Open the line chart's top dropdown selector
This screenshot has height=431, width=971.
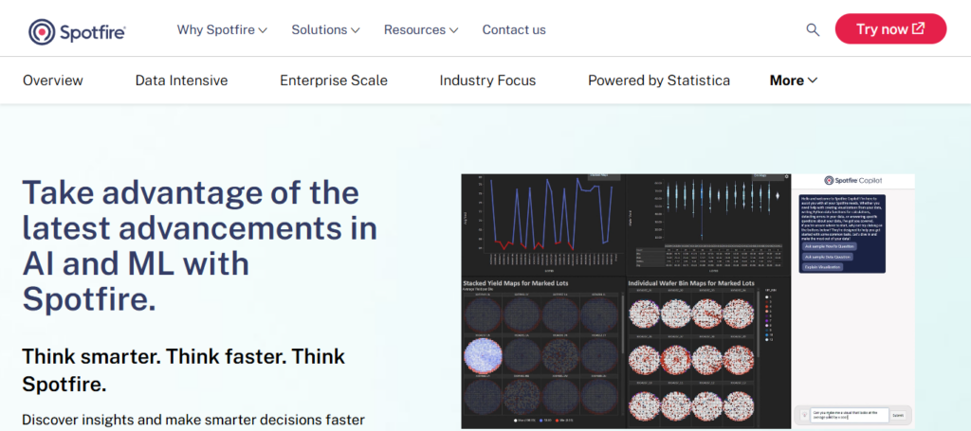click(x=604, y=176)
